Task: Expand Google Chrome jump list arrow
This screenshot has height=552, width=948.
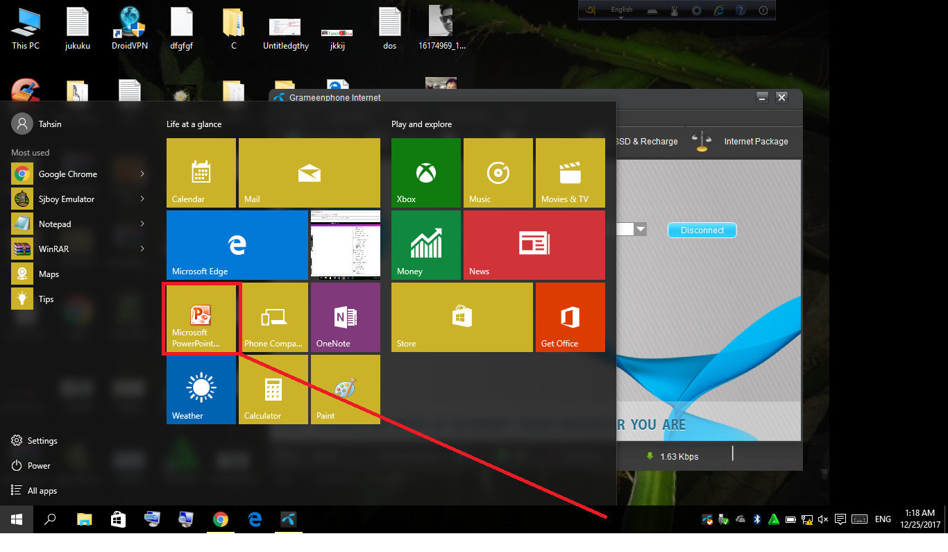Action: click(x=142, y=174)
